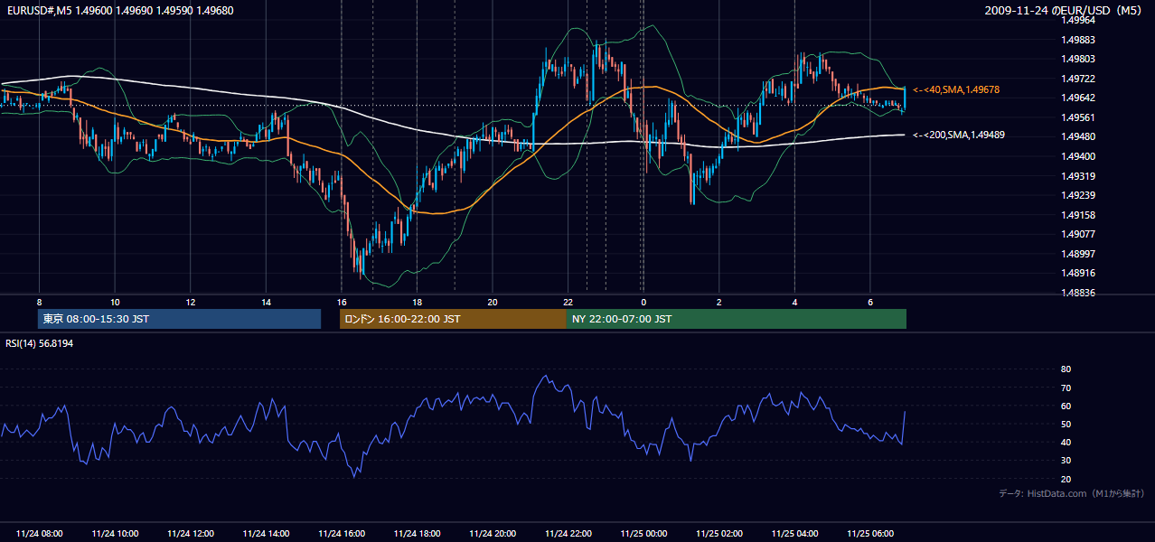Click price level 1.49239 on axis

click(1077, 195)
